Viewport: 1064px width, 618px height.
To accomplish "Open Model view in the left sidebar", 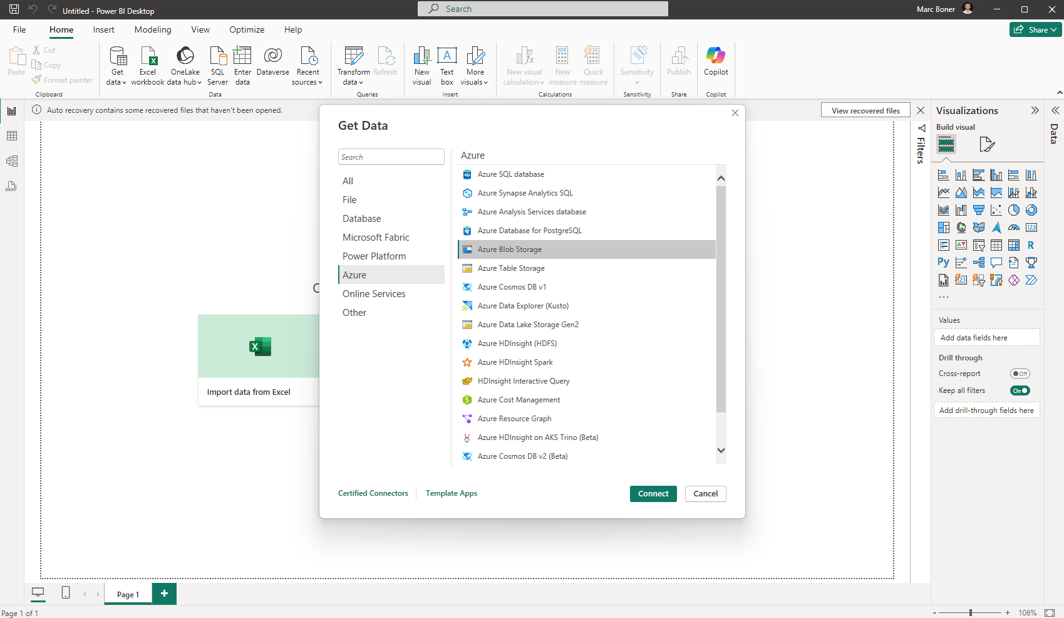I will [11, 161].
